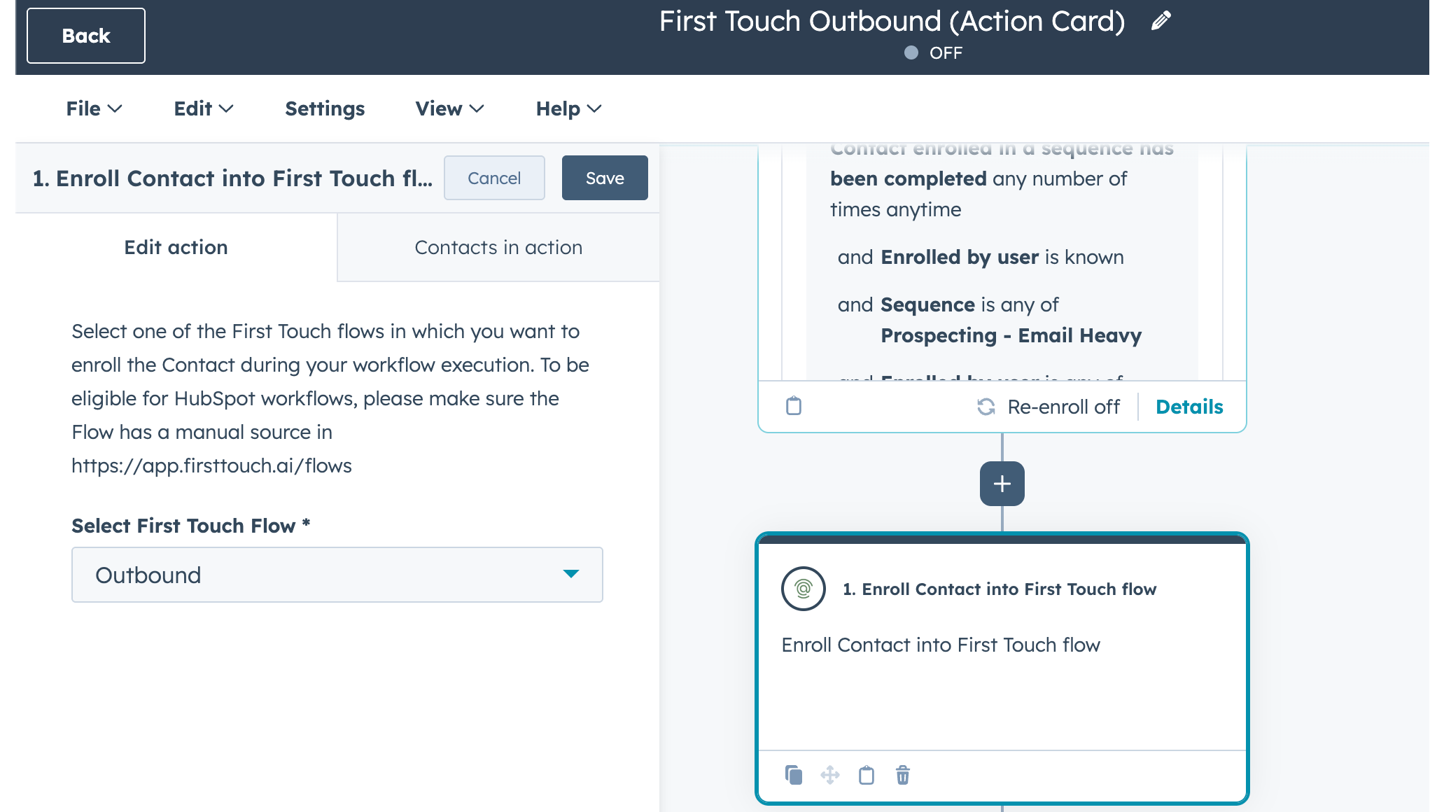The image size is (1444, 812).
Task: Click the First Touch fingerprint icon on action card
Action: (804, 589)
